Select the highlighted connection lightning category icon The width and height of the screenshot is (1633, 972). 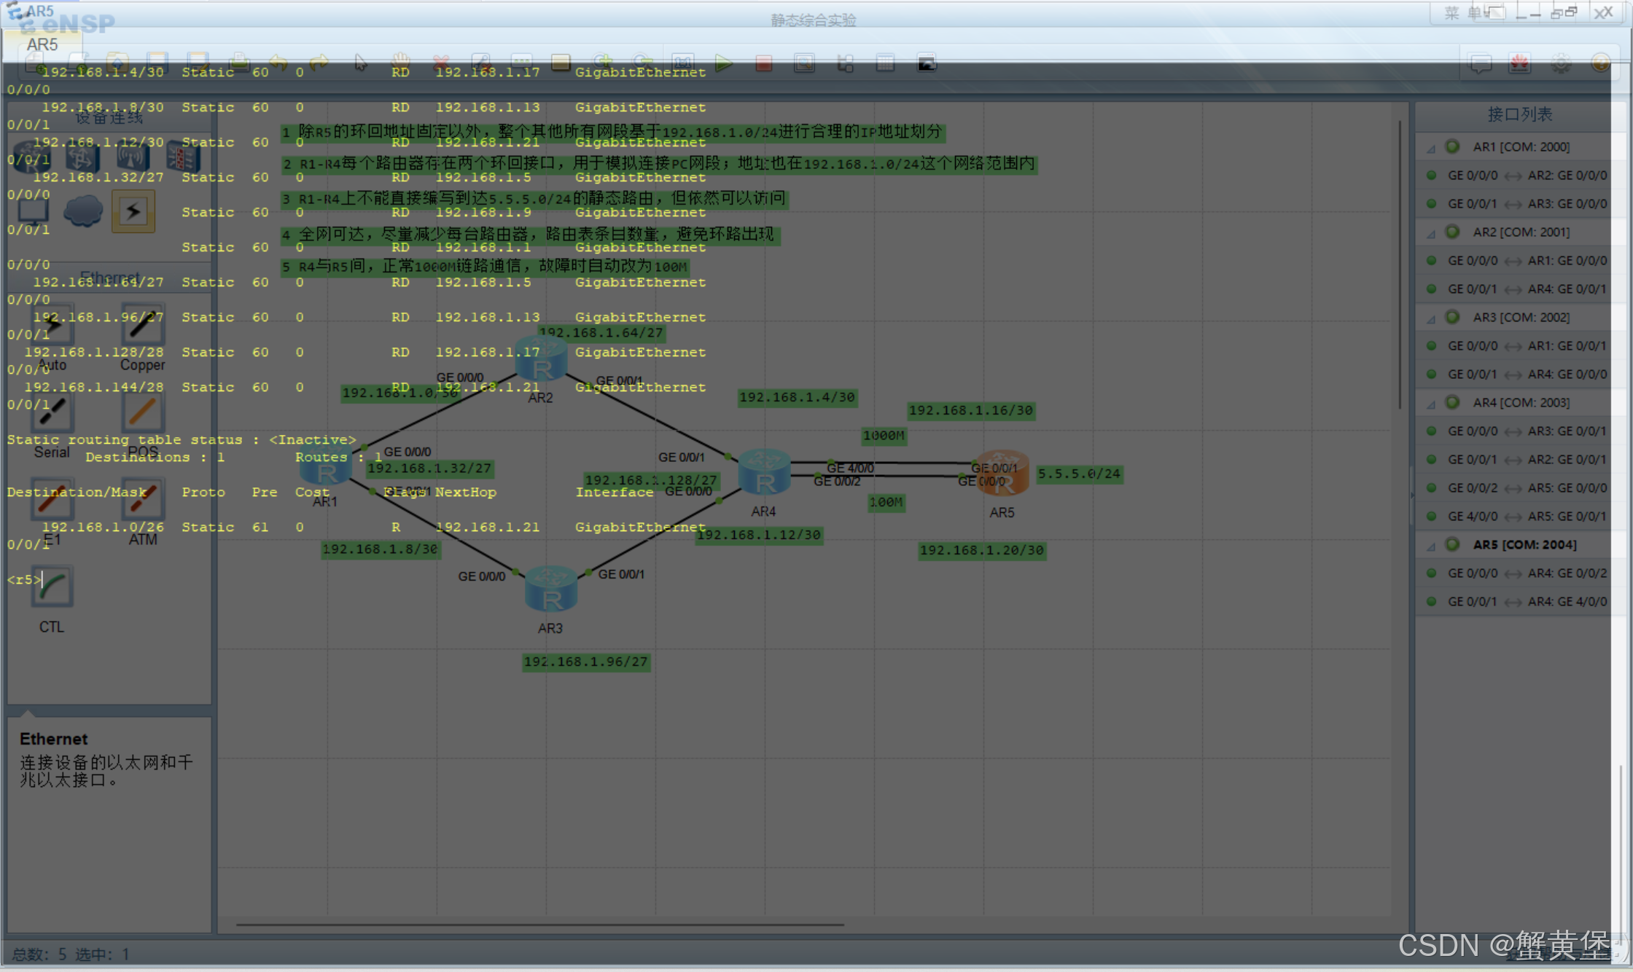pos(133,211)
